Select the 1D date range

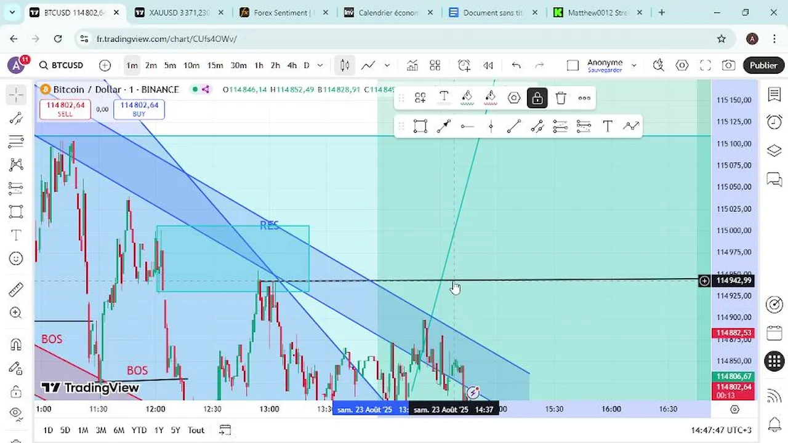coord(47,430)
